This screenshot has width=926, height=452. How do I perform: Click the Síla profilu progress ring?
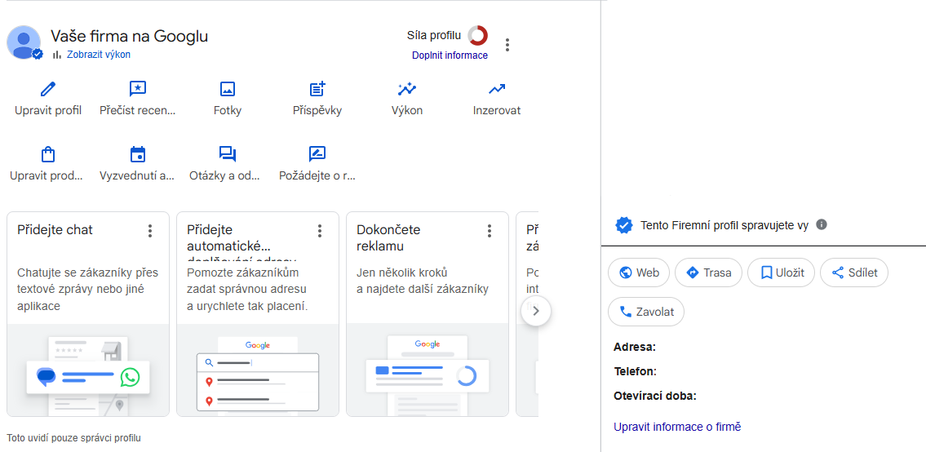point(478,35)
